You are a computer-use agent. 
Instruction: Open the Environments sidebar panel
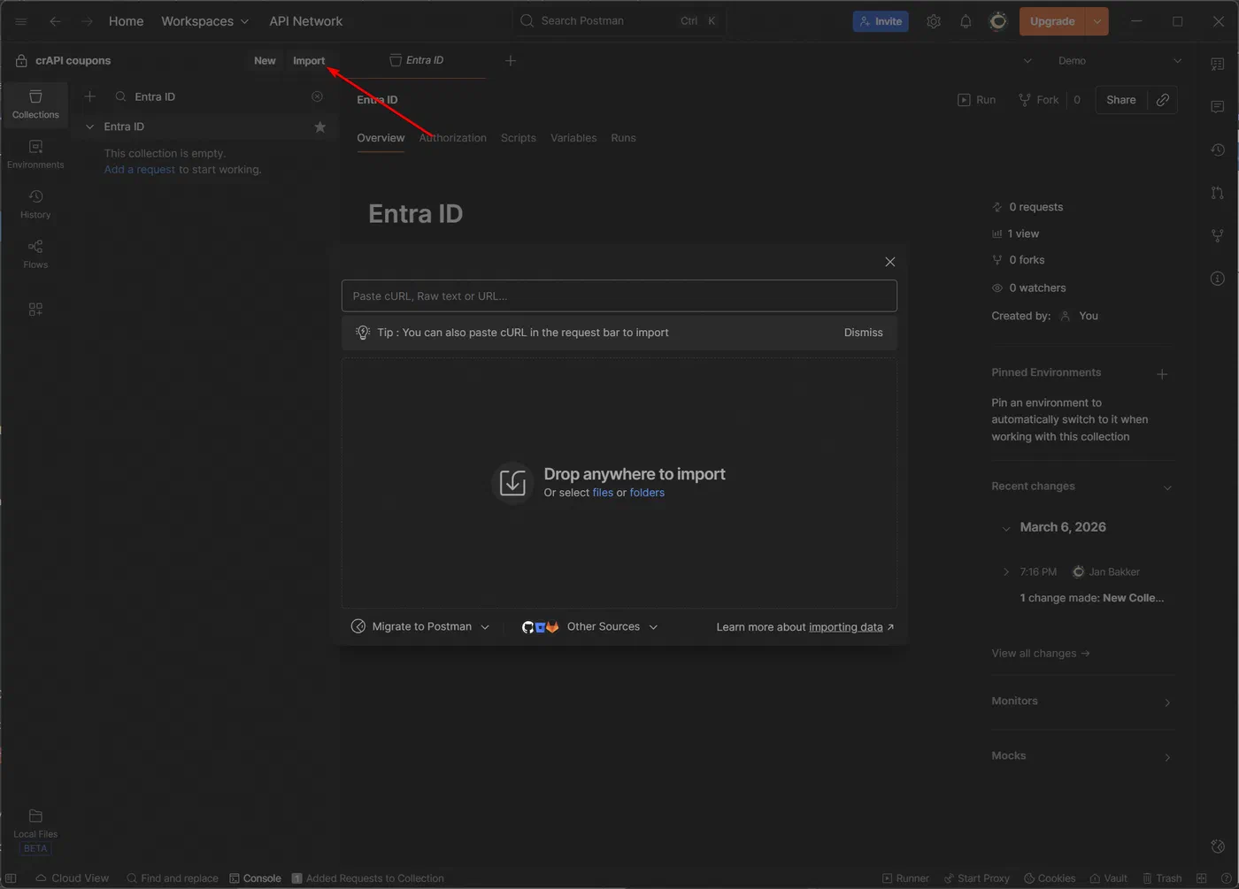[35, 154]
